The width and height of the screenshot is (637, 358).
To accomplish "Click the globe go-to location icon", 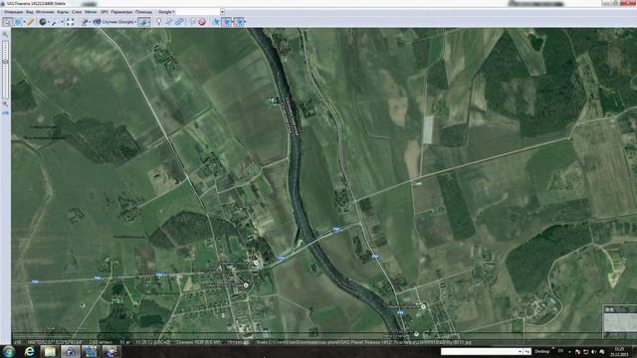I will [43, 22].
